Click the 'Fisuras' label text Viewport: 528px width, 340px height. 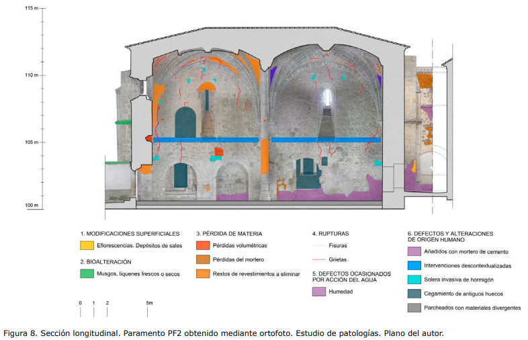tap(338, 246)
